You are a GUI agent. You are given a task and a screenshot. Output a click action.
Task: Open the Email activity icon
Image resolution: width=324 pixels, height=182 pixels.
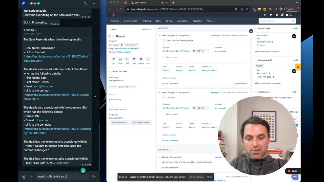point(120,59)
